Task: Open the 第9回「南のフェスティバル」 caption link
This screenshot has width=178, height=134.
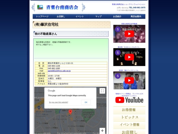Action: (x=129, y=70)
